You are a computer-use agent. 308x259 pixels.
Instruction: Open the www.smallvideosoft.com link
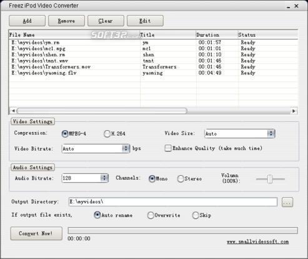coord(257,241)
